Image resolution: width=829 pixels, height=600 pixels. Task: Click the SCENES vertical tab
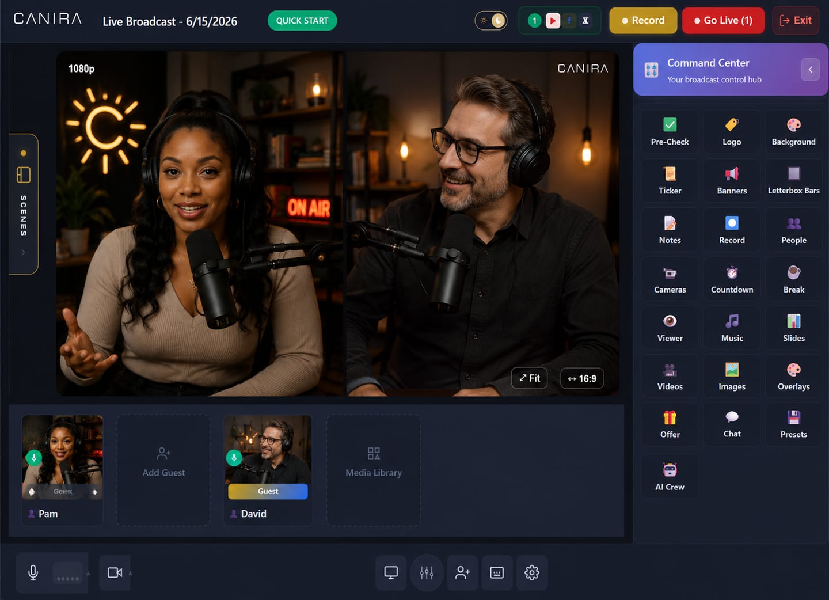coord(24,204)
